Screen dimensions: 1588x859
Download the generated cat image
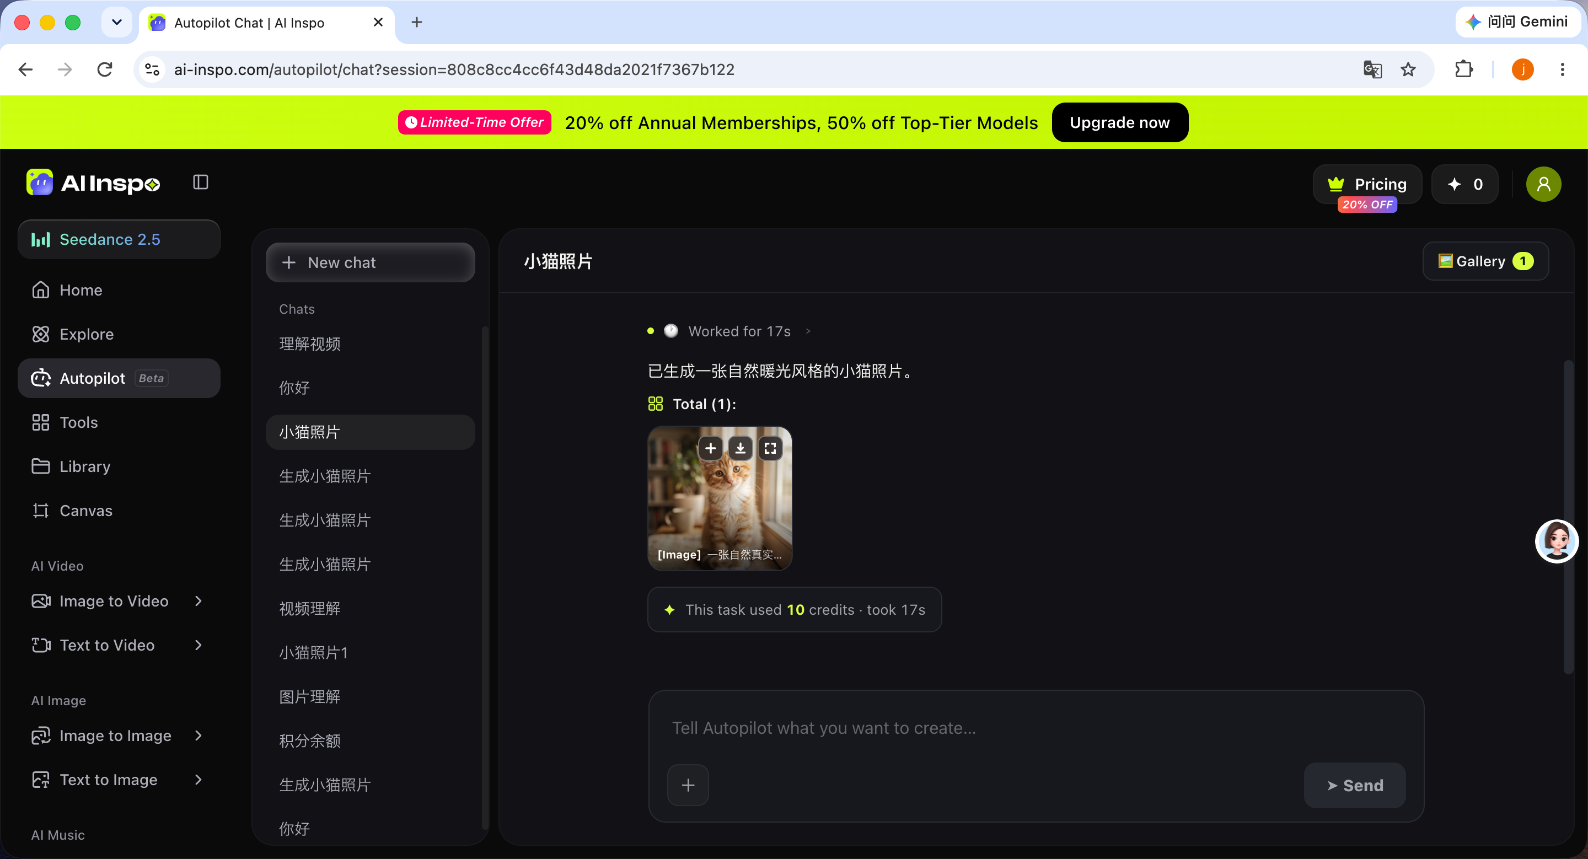click(x=741, y=448)
